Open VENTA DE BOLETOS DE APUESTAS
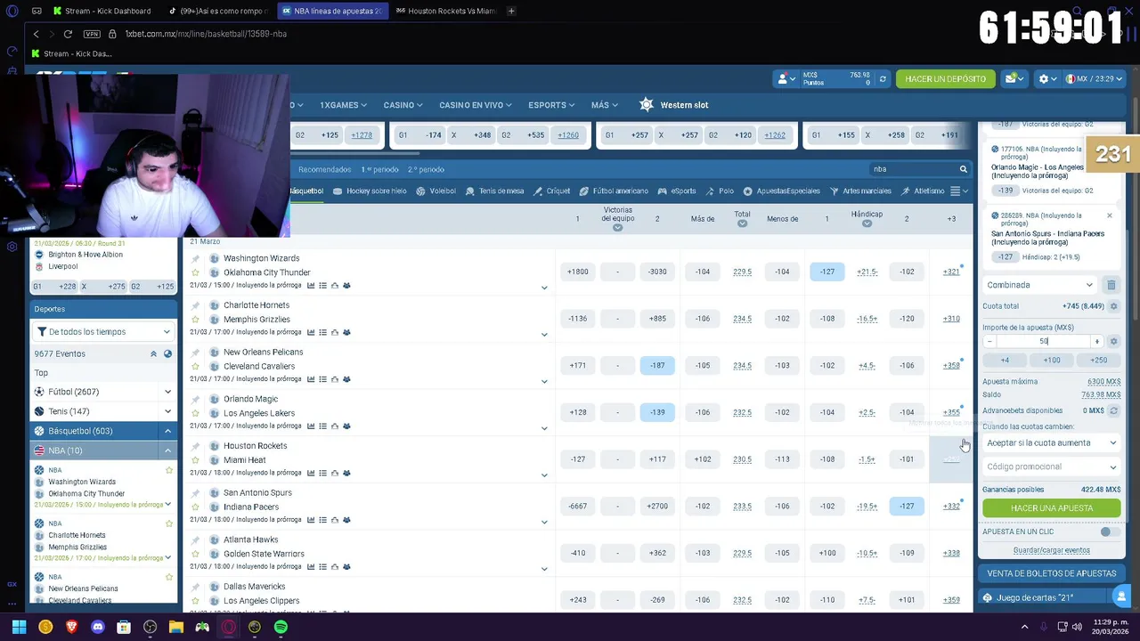 click(1051, 573)
